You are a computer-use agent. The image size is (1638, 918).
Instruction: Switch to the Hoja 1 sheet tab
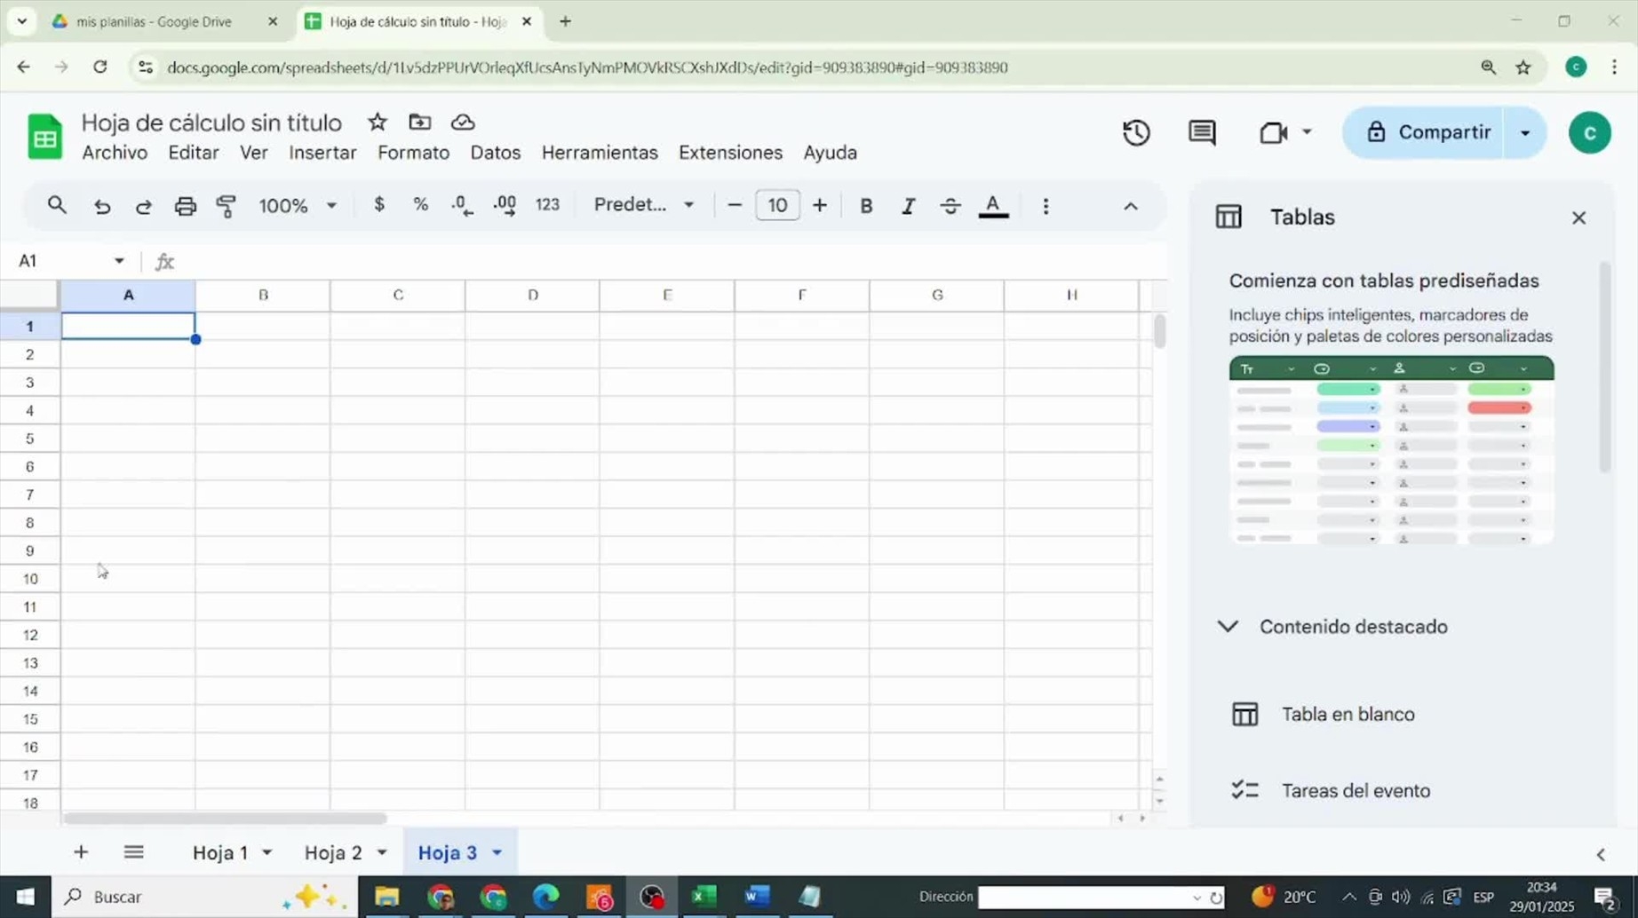(x=220, y=852)
